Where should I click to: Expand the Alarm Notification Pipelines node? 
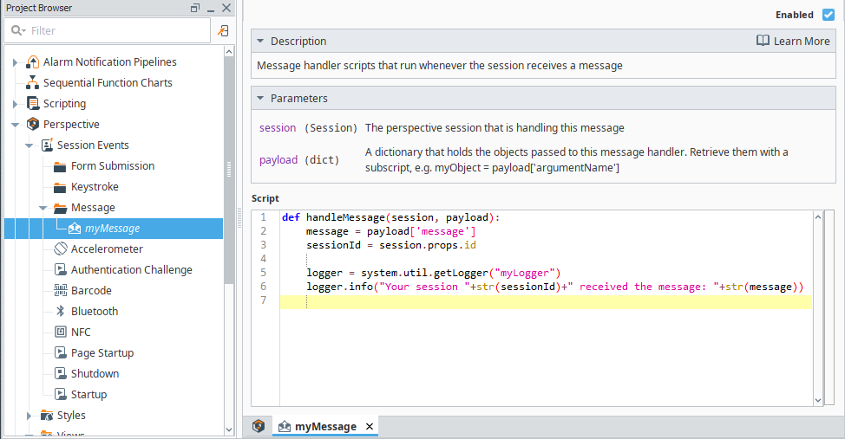click(15, 62)
